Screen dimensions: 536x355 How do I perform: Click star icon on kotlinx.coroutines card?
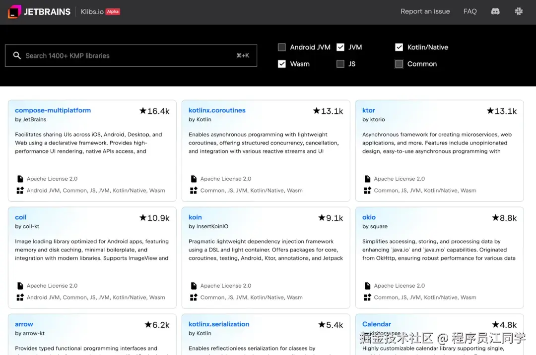317,110
